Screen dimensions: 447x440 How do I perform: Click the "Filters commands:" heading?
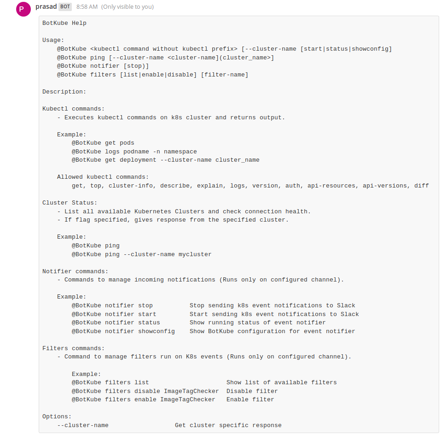(x=73, y=348)
